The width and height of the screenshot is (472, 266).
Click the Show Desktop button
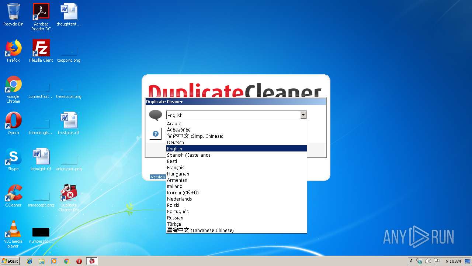468,261
